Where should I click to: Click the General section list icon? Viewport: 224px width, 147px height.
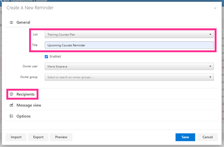11,22
